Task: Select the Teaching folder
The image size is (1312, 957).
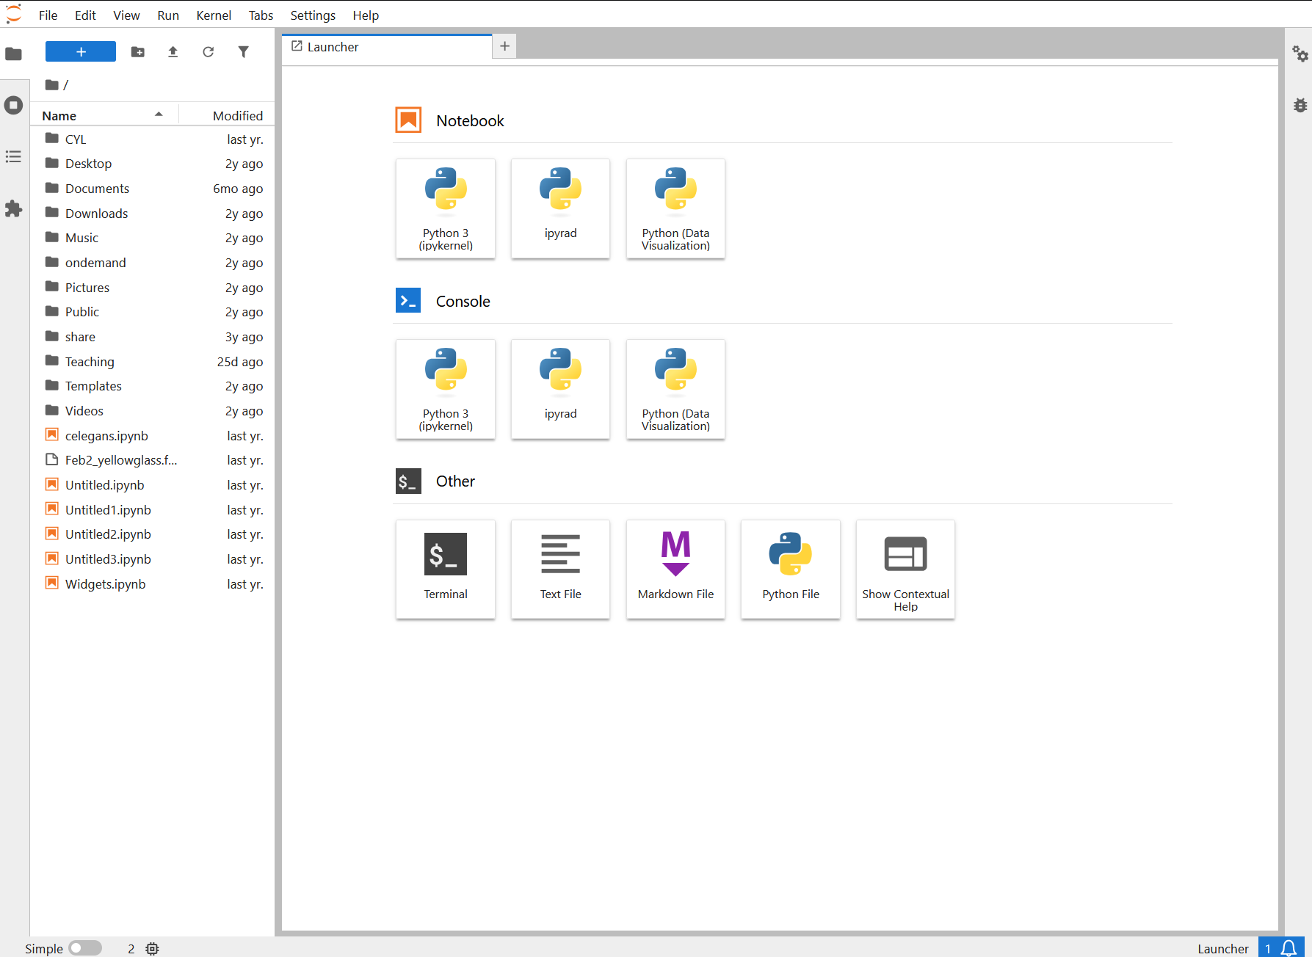Action: (153, 362)
